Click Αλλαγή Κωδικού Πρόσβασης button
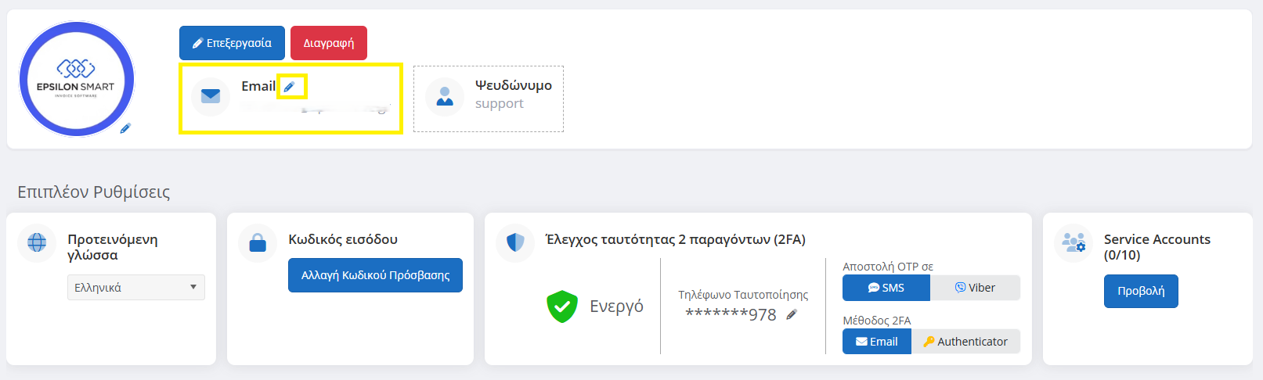 (375, 275)
